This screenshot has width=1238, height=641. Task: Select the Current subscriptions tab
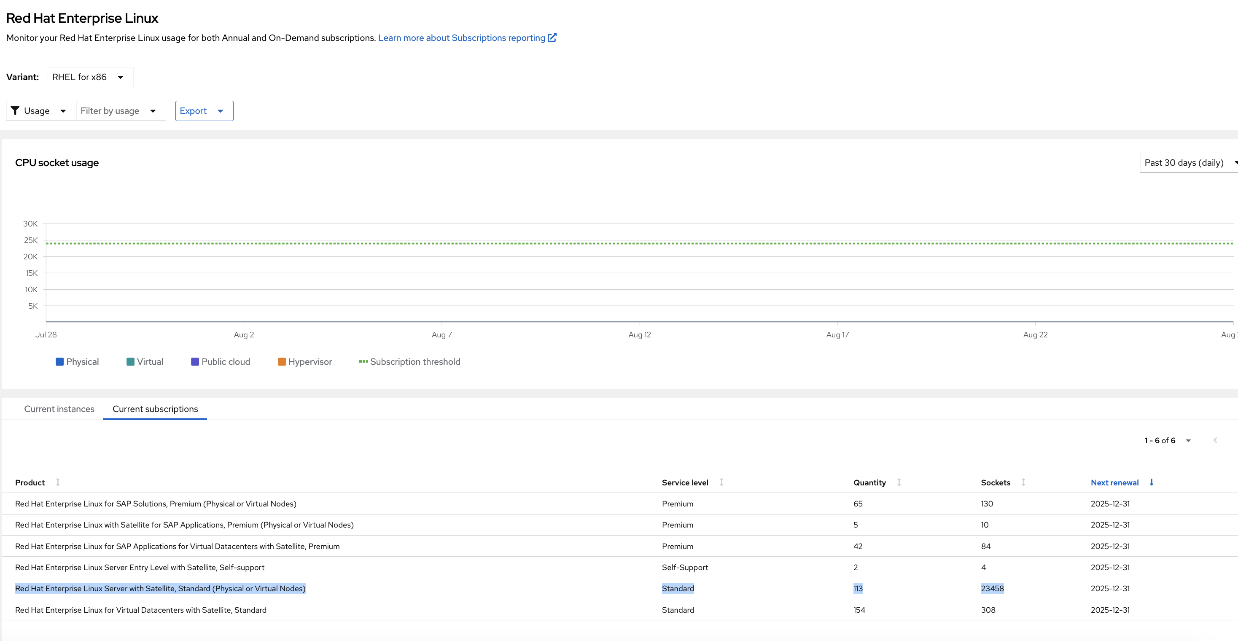155,409
